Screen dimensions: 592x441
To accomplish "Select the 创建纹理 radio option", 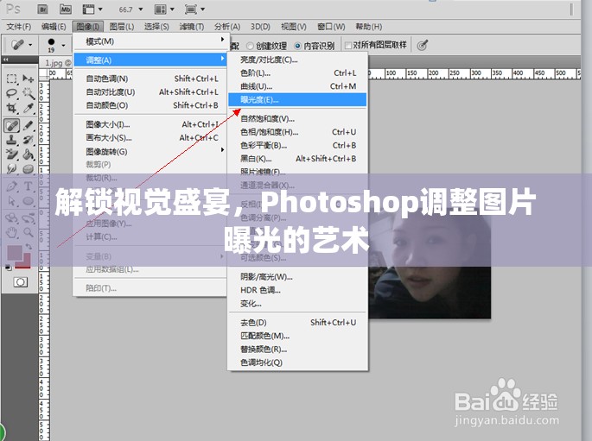I will [266, 46].
